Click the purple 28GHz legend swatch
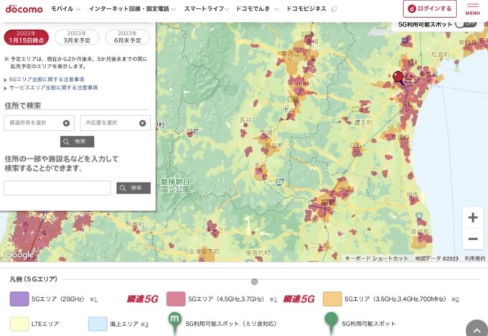 (x=19, y=299)
